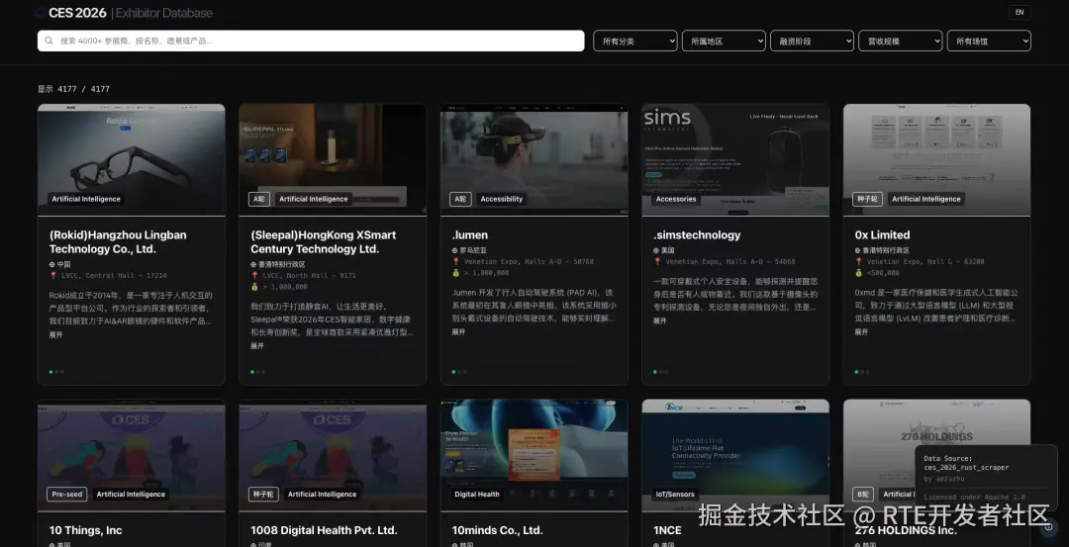Open the .lumen headset card thumbnail
1069x547 pixels.
pos(534,159)
